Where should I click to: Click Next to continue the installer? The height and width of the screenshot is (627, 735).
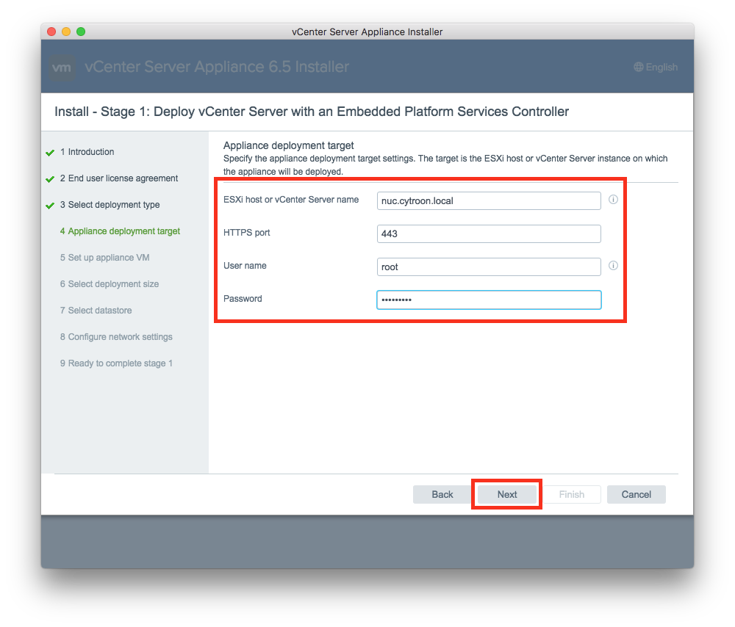507,495
